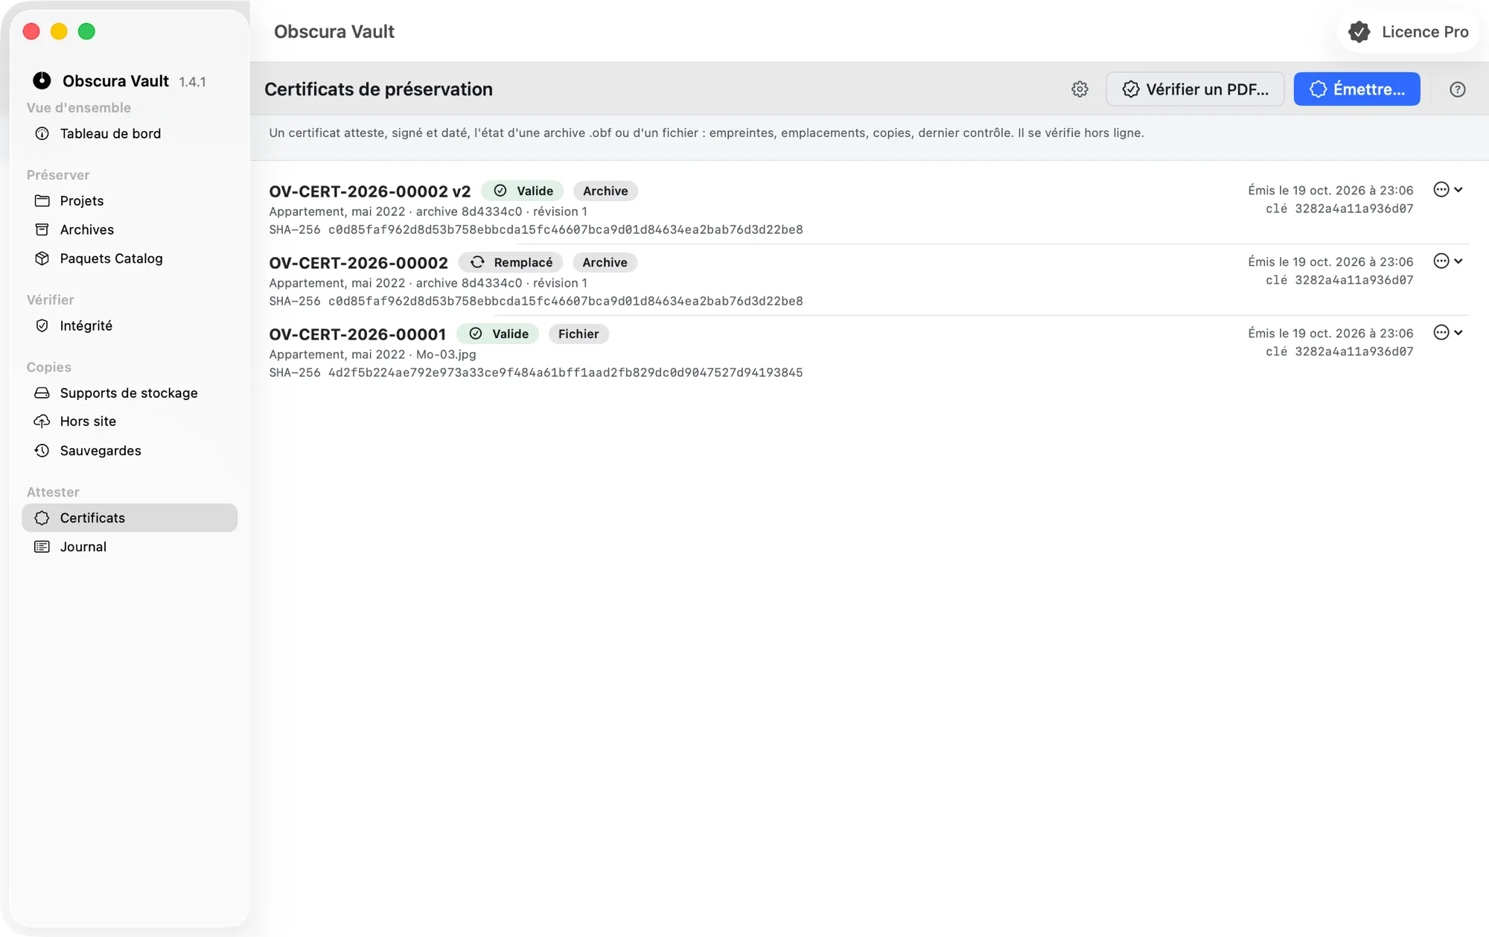Open actions menu for OV-CERT-2026-00002 v2
This screenshot has height=937, width=1489.
click(x=1448, y=189)
